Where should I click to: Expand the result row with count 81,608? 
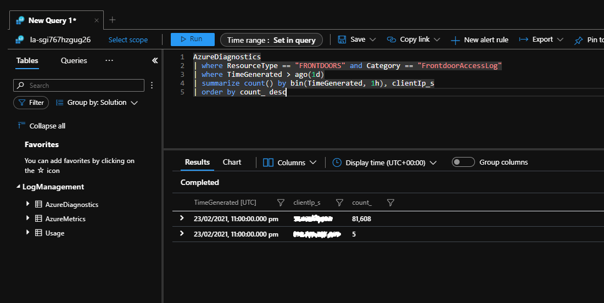click(x=182, y=218)
